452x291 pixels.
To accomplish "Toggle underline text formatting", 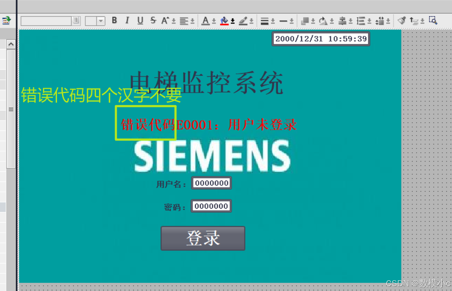I will (x=140, y=21).
